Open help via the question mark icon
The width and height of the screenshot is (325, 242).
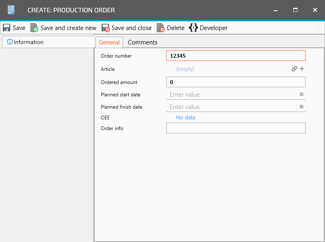(319, 28)
